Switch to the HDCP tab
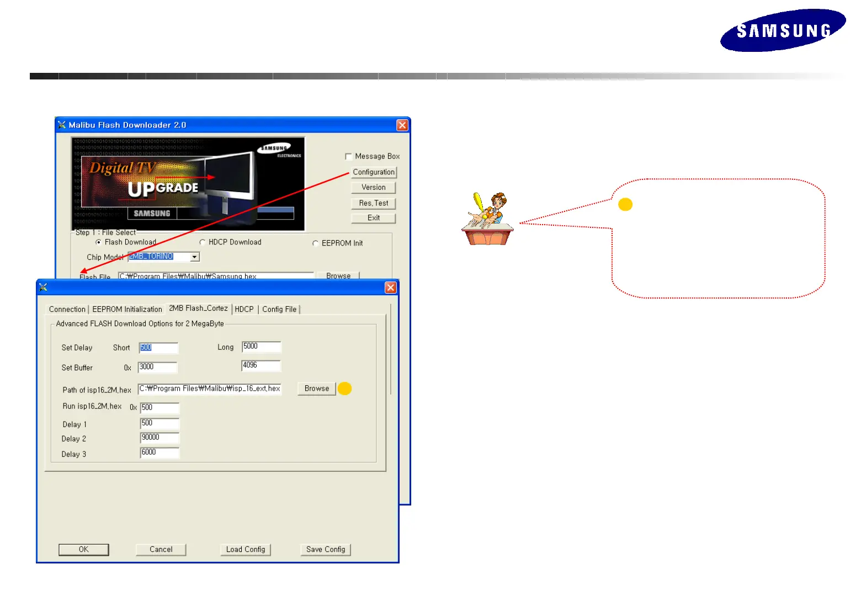 [x=244, y=310]
